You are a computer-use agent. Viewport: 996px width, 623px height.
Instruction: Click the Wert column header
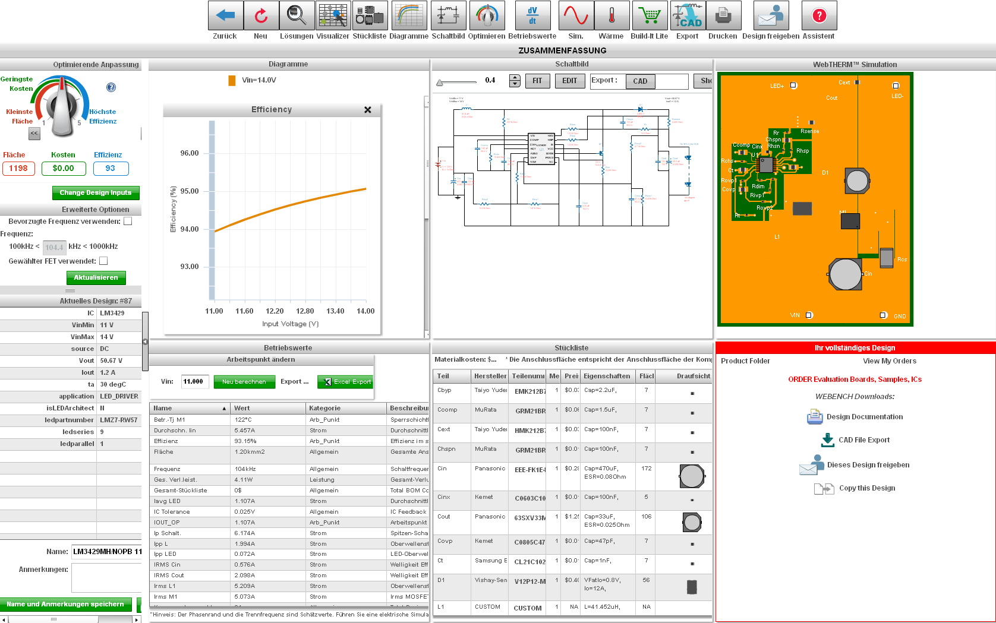pos(267,409)
